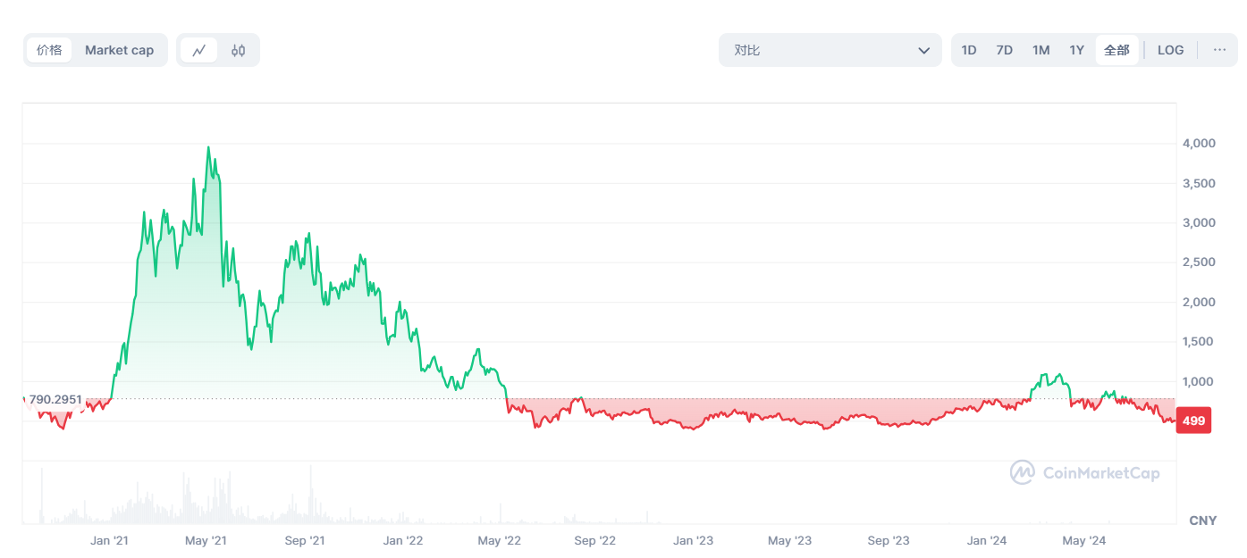The width and height of the screenshot is (1247, 558).
Task: Choose the 1Y time range
Action: [x=1077, y=50]
